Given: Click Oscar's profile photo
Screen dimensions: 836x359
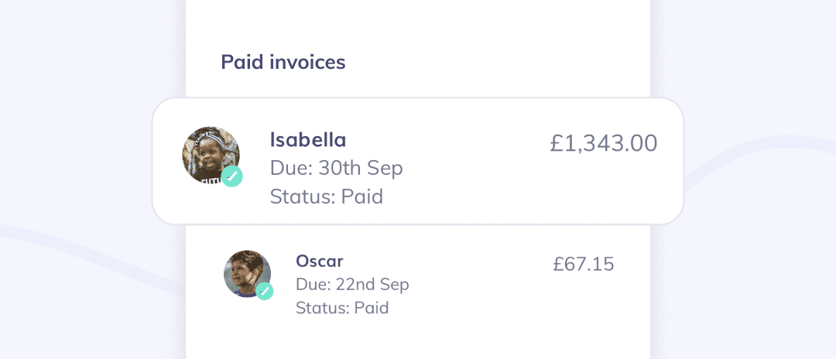Looking at the screenshot, I should [x=246, y=272].
